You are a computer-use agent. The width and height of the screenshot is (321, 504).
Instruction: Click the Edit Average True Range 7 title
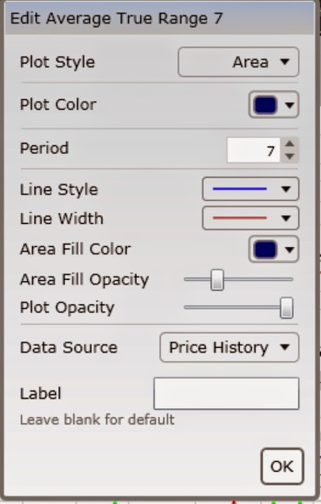tap(116, 18)
